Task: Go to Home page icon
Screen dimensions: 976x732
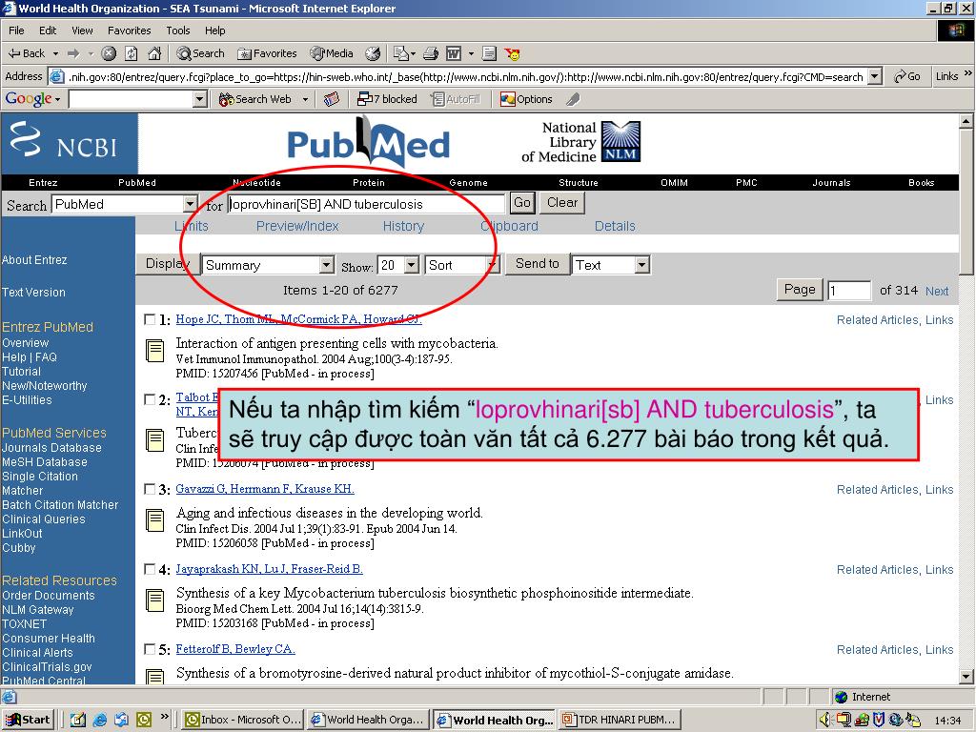Action: (154, 53)
